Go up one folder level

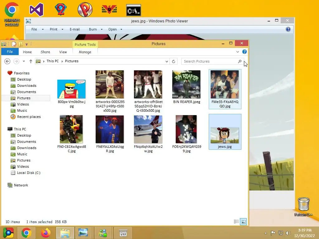tap(31, 61)
